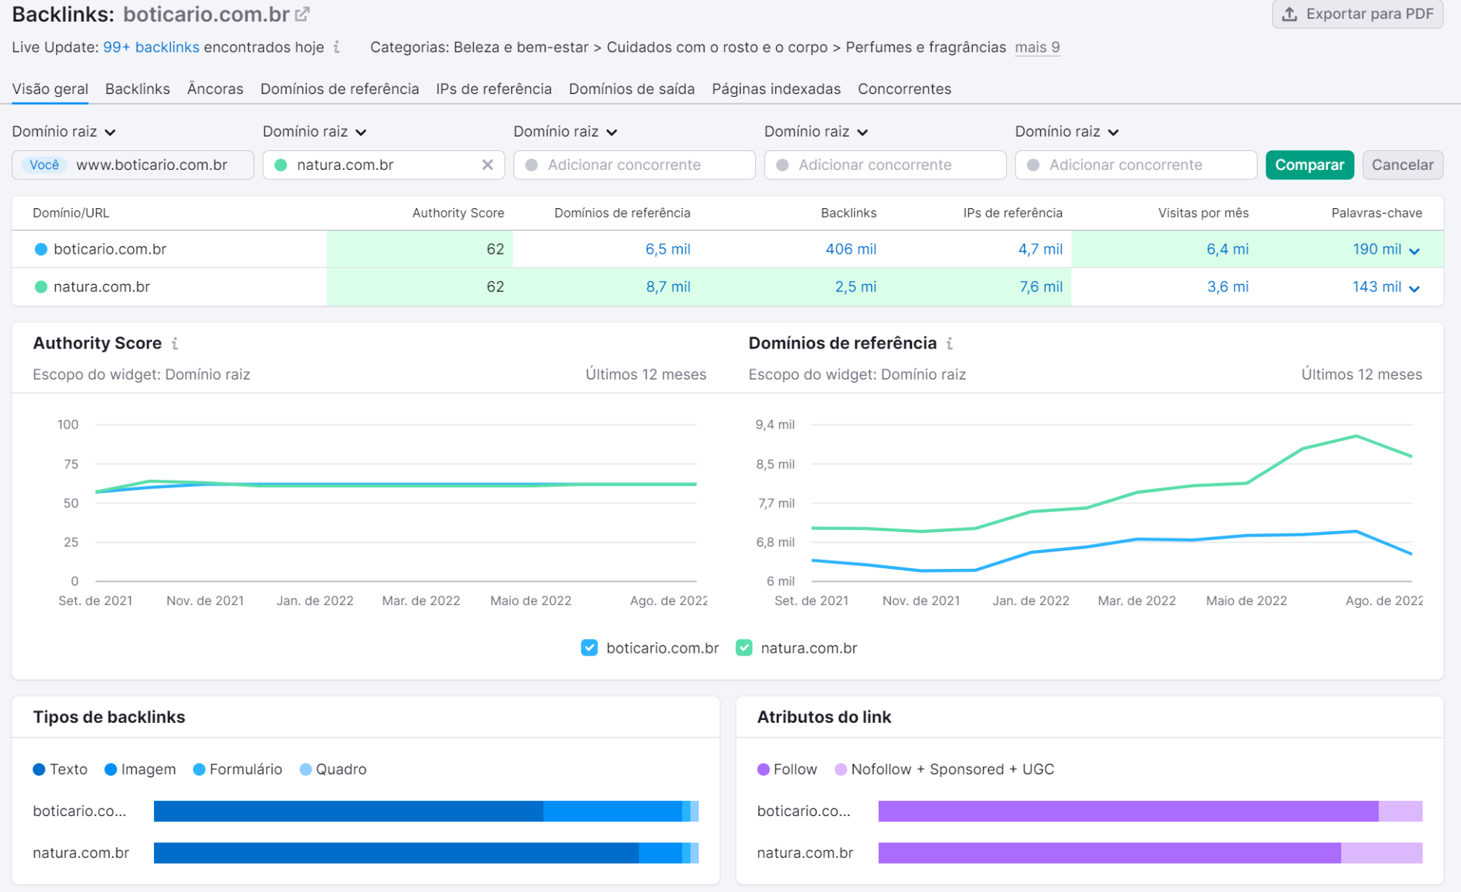Screen dimensions: 1461x892
Task: Expand 143 mil keywords chevron
Action: [1415, 288]
